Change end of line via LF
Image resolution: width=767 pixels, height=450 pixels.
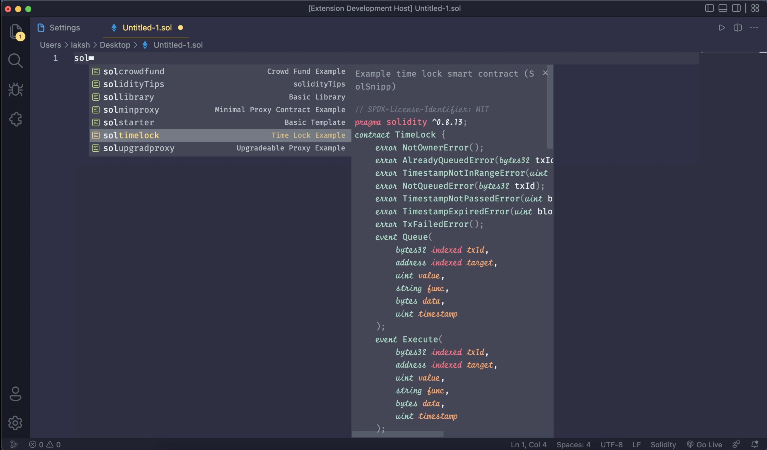pyautogui.click(x=636, y=444)
